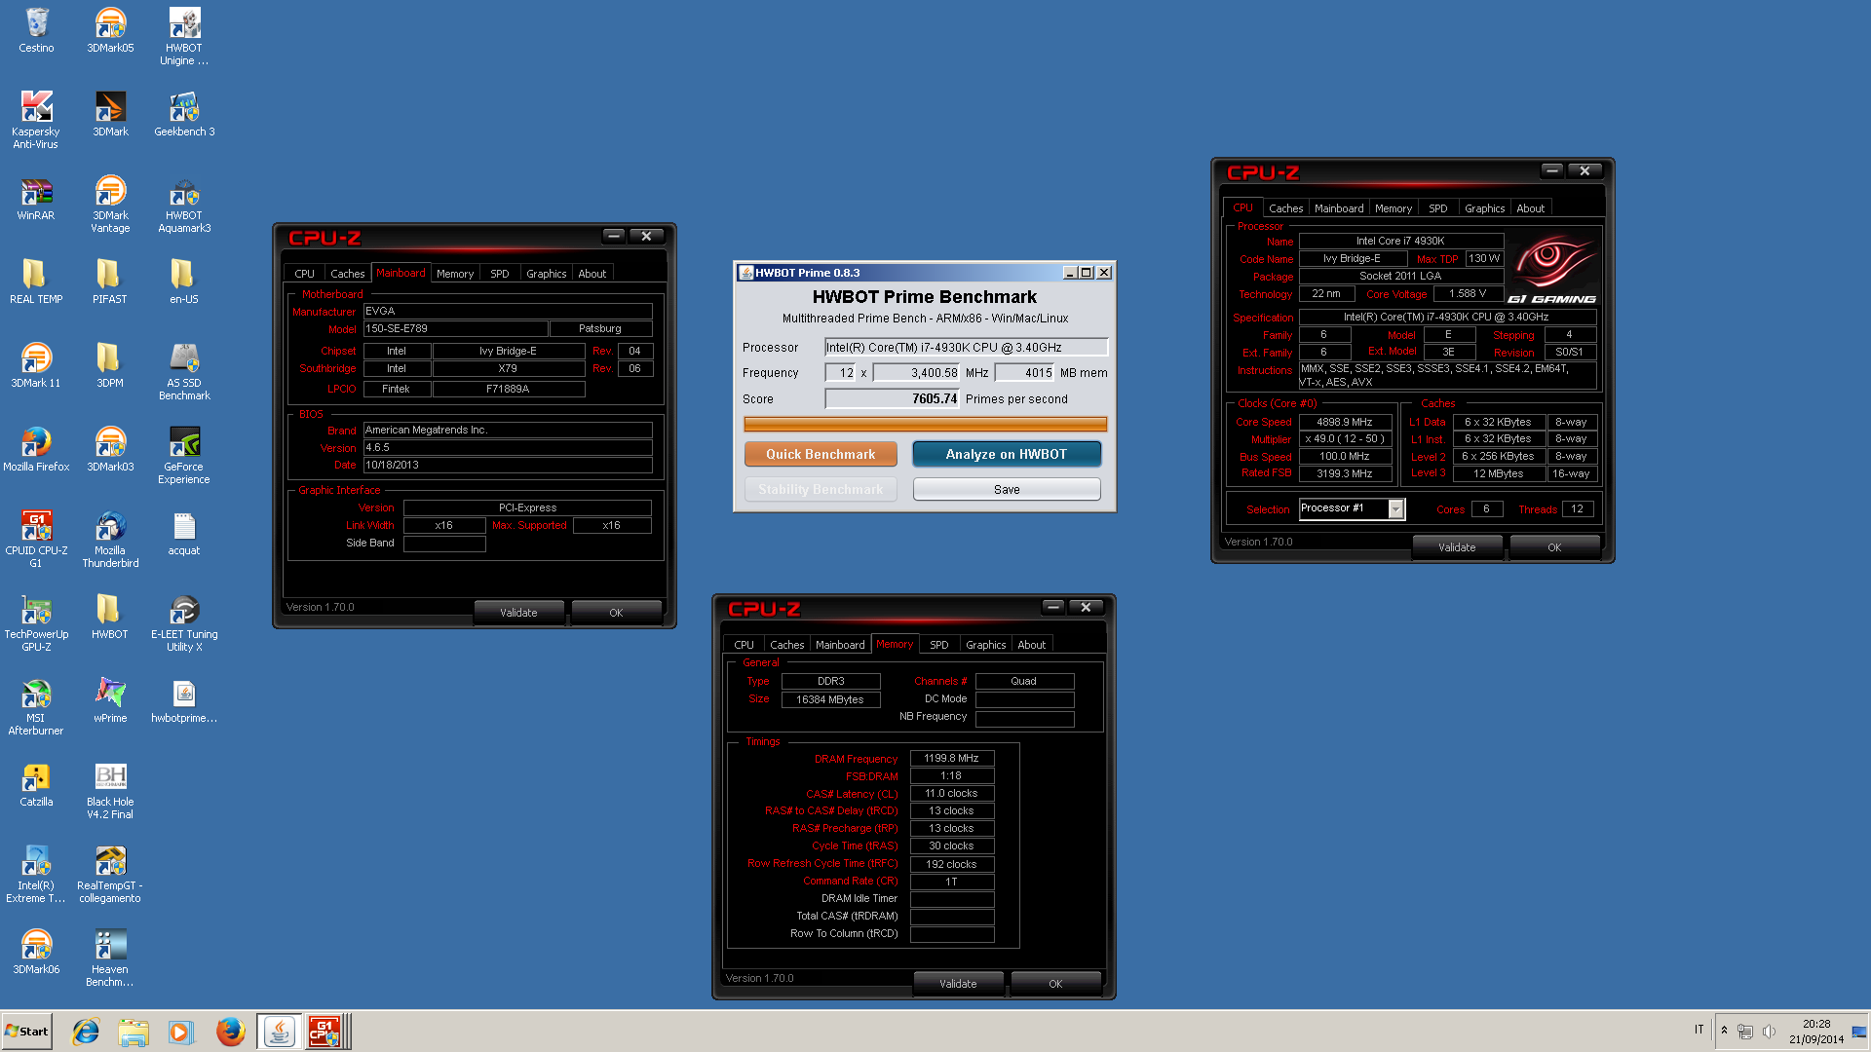Screen dimensions: 1871x1052
Task: Open the 3DMark05 desktop shortcut
Action: click(x=110, y=30)
